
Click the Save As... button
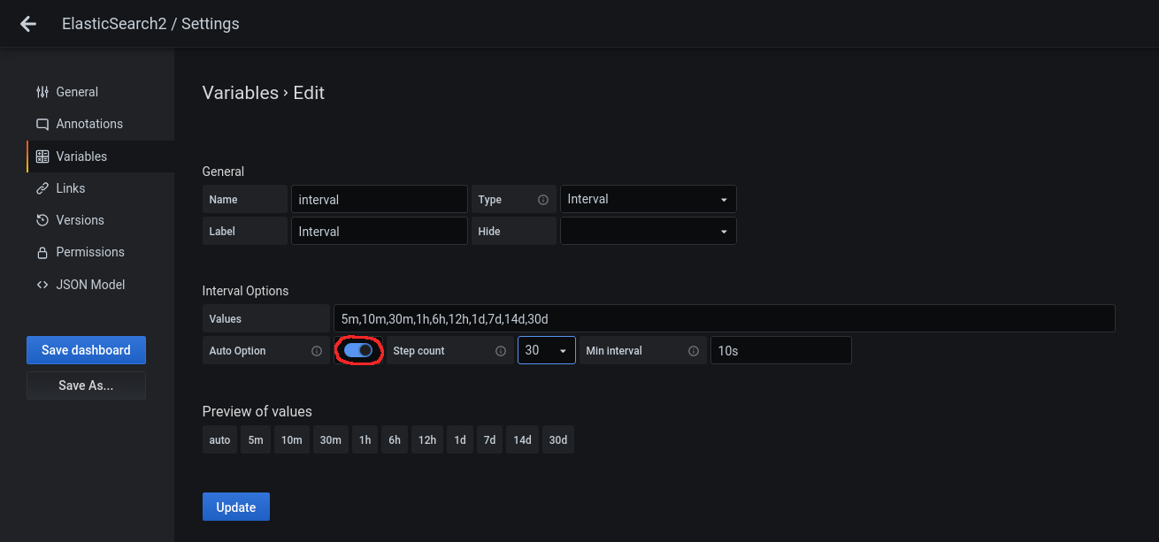pos(86,386)
